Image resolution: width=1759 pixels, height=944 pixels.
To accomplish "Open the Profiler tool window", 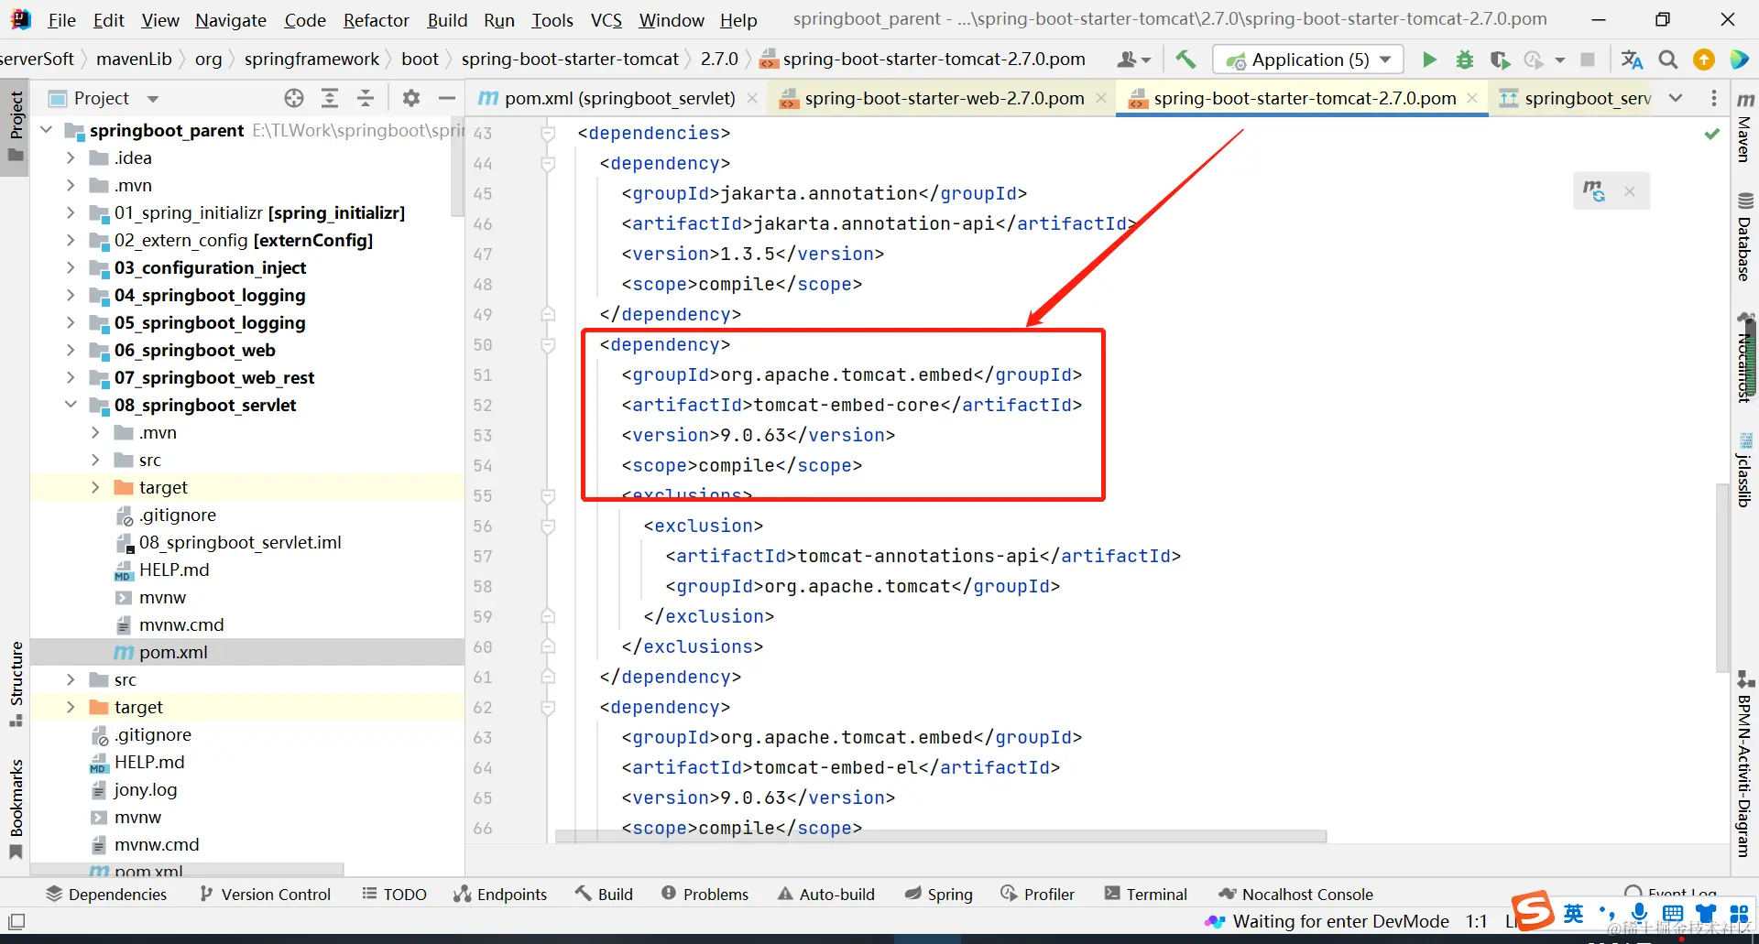I will 1038,894.
